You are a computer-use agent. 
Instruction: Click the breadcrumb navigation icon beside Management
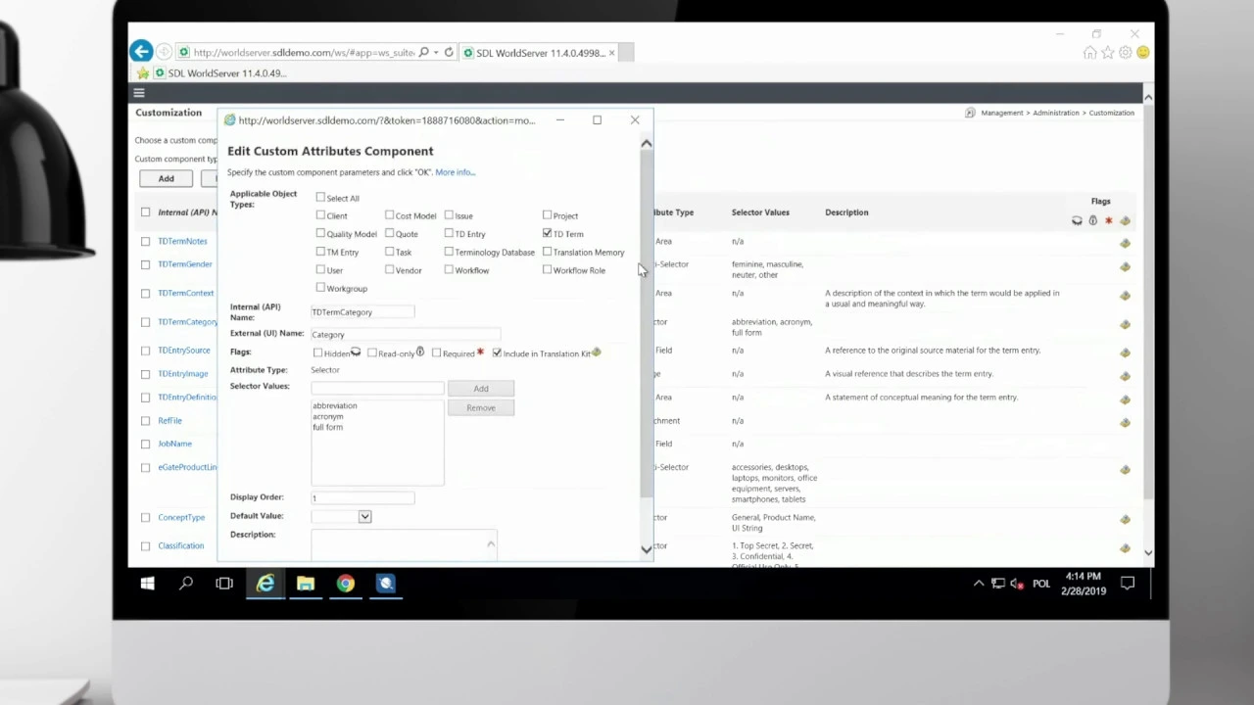pyautogui.click(x=970, y=113)
